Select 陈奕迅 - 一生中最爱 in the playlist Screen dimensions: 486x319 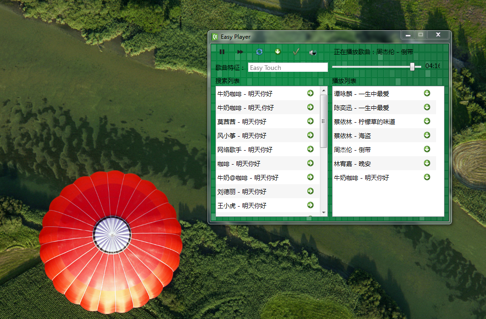point(361,108)
